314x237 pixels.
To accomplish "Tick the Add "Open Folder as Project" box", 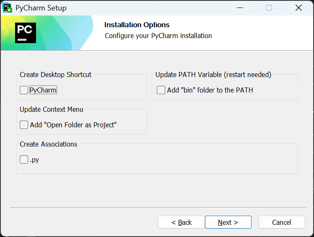I will [x=24, y=125].
